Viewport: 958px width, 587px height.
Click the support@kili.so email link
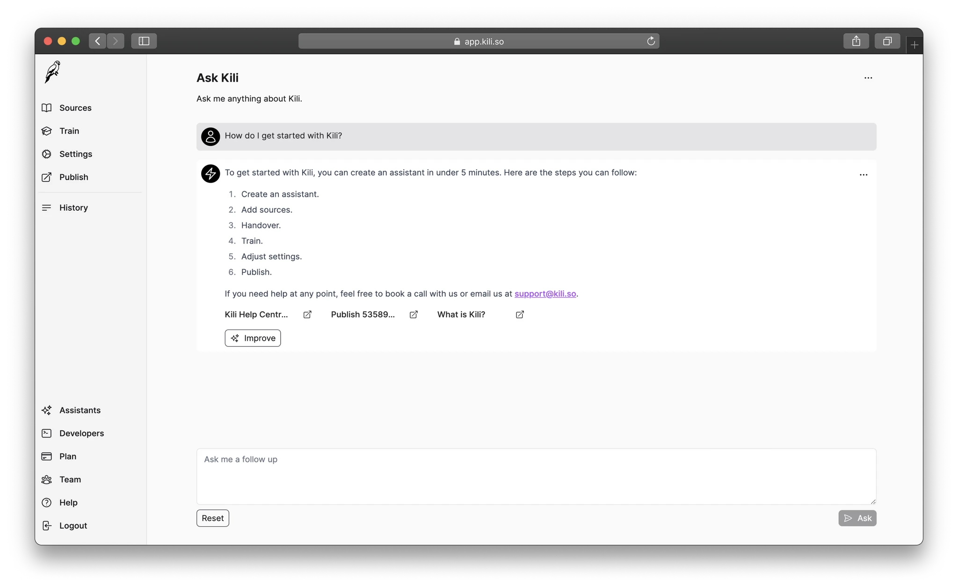545,293
